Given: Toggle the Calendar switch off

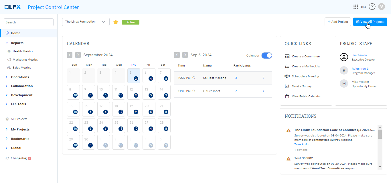Looking at the screenshot, I should point(266,56).
